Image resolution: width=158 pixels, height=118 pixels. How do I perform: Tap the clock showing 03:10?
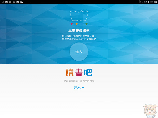(153, 2)
